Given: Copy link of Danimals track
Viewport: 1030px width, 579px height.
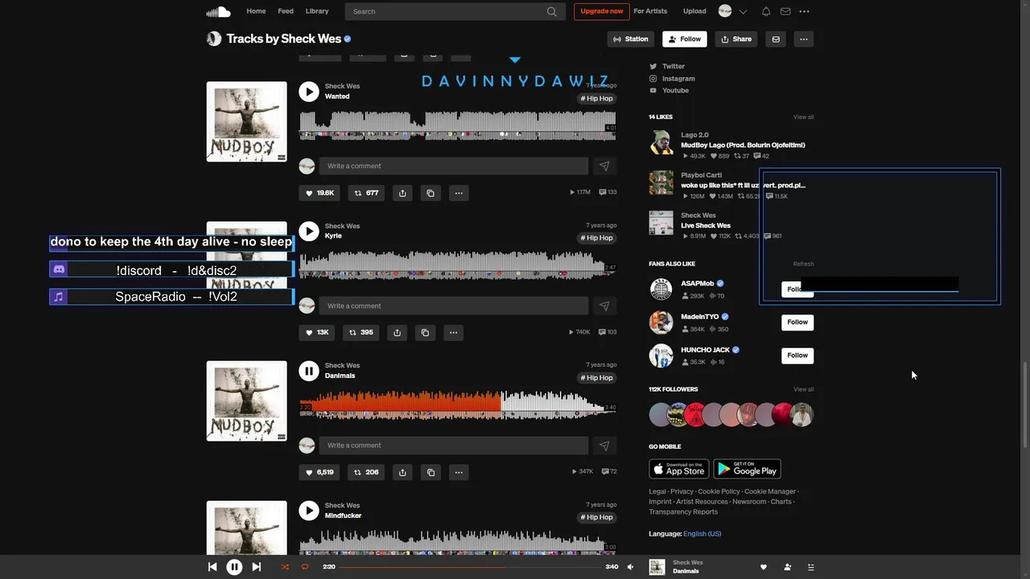Looking at the screenshot, I should (431, 472).
